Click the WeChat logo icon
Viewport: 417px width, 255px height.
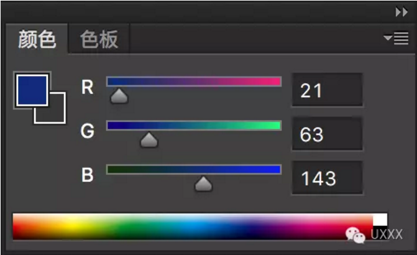coord(356,234)
